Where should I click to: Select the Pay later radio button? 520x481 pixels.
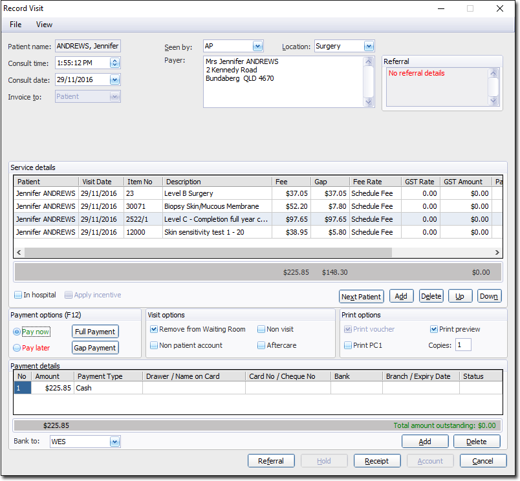click(x=17, y=348)
